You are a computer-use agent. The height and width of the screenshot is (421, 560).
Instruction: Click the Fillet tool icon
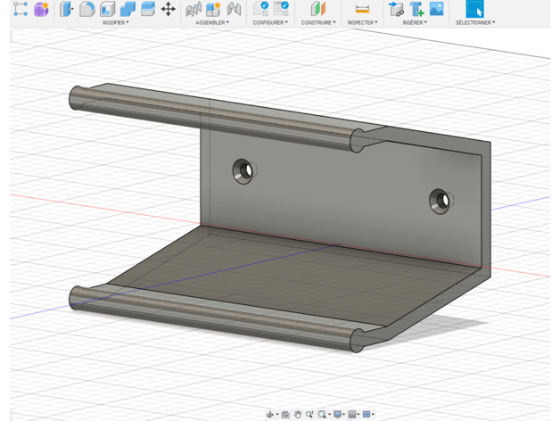tap(87, 9)
